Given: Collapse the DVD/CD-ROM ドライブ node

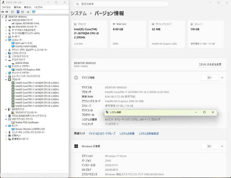Looking at the screenshot, I should pyautogui.click(x=6, y=20).
